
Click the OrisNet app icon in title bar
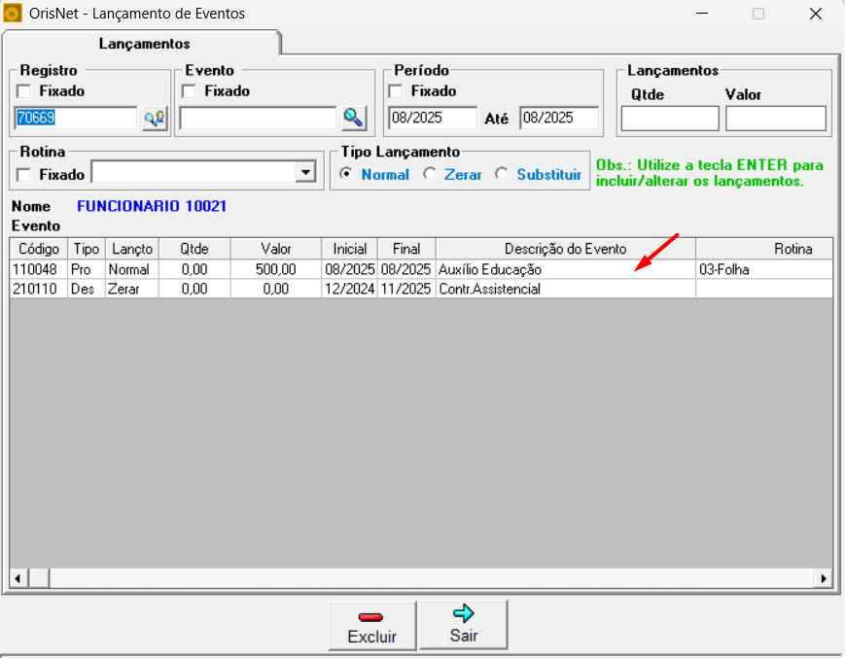(13, 14)
